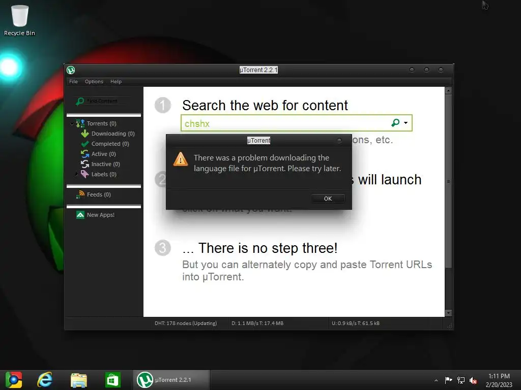521x390 pixels.
Task: Click the middle title bar window button
Action: pos(427,70)
